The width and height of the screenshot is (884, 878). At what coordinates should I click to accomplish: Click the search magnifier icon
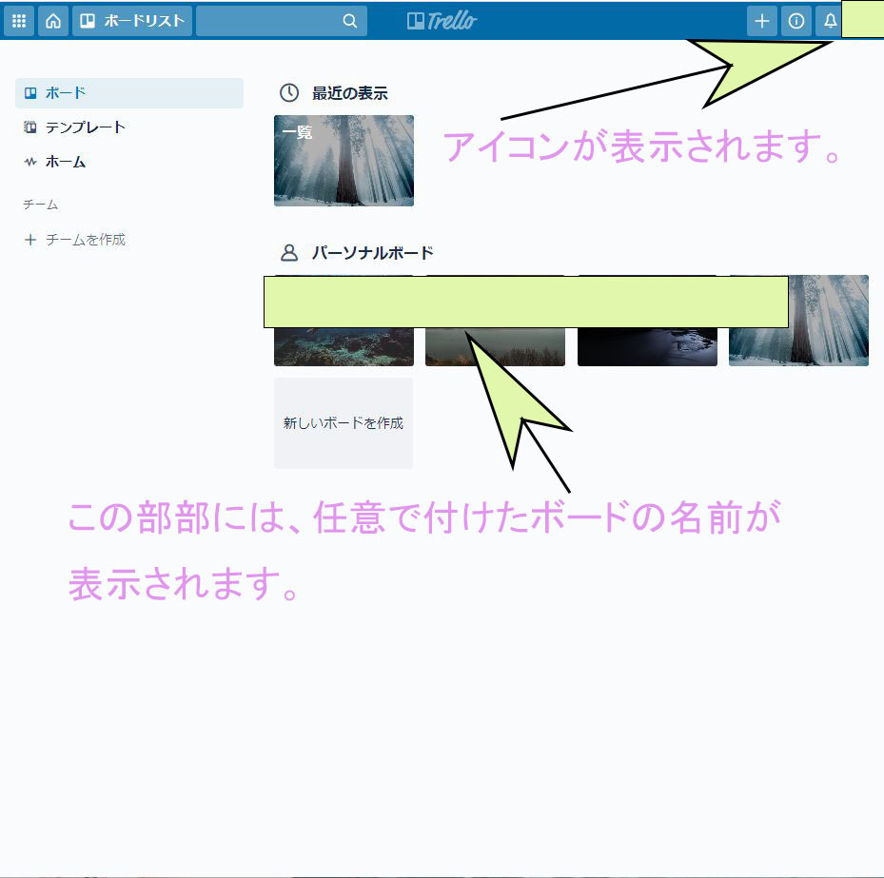(x=349, y=21)
